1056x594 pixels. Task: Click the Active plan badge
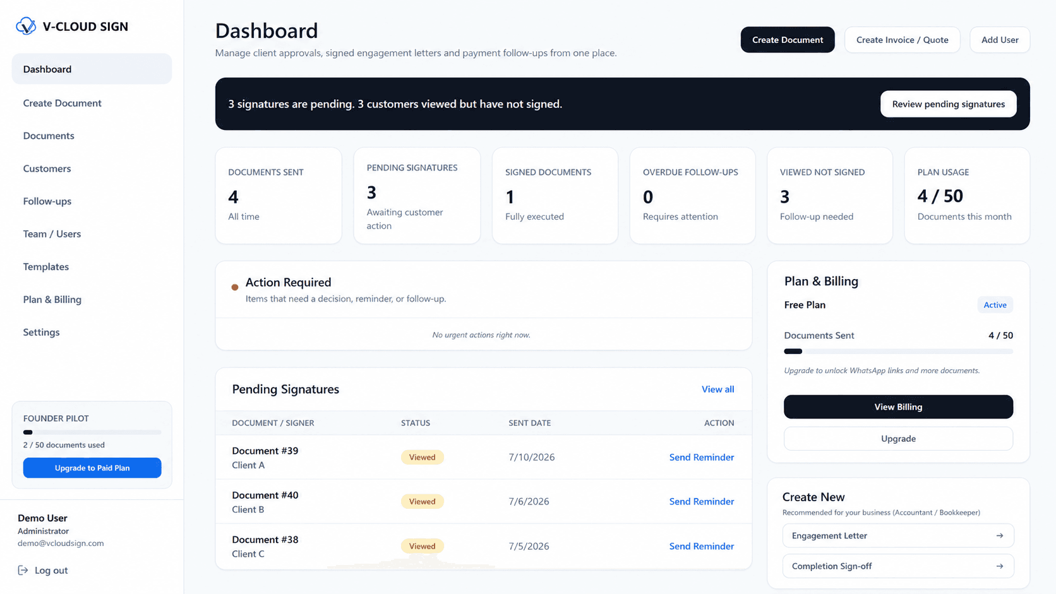tap(995, 305)
